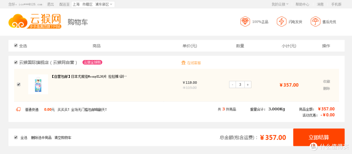The width and height of the screenshot is (352, 154).
Task: Click the 清空购物车 link
Action: pyautogui.click(x=63, y=138)
